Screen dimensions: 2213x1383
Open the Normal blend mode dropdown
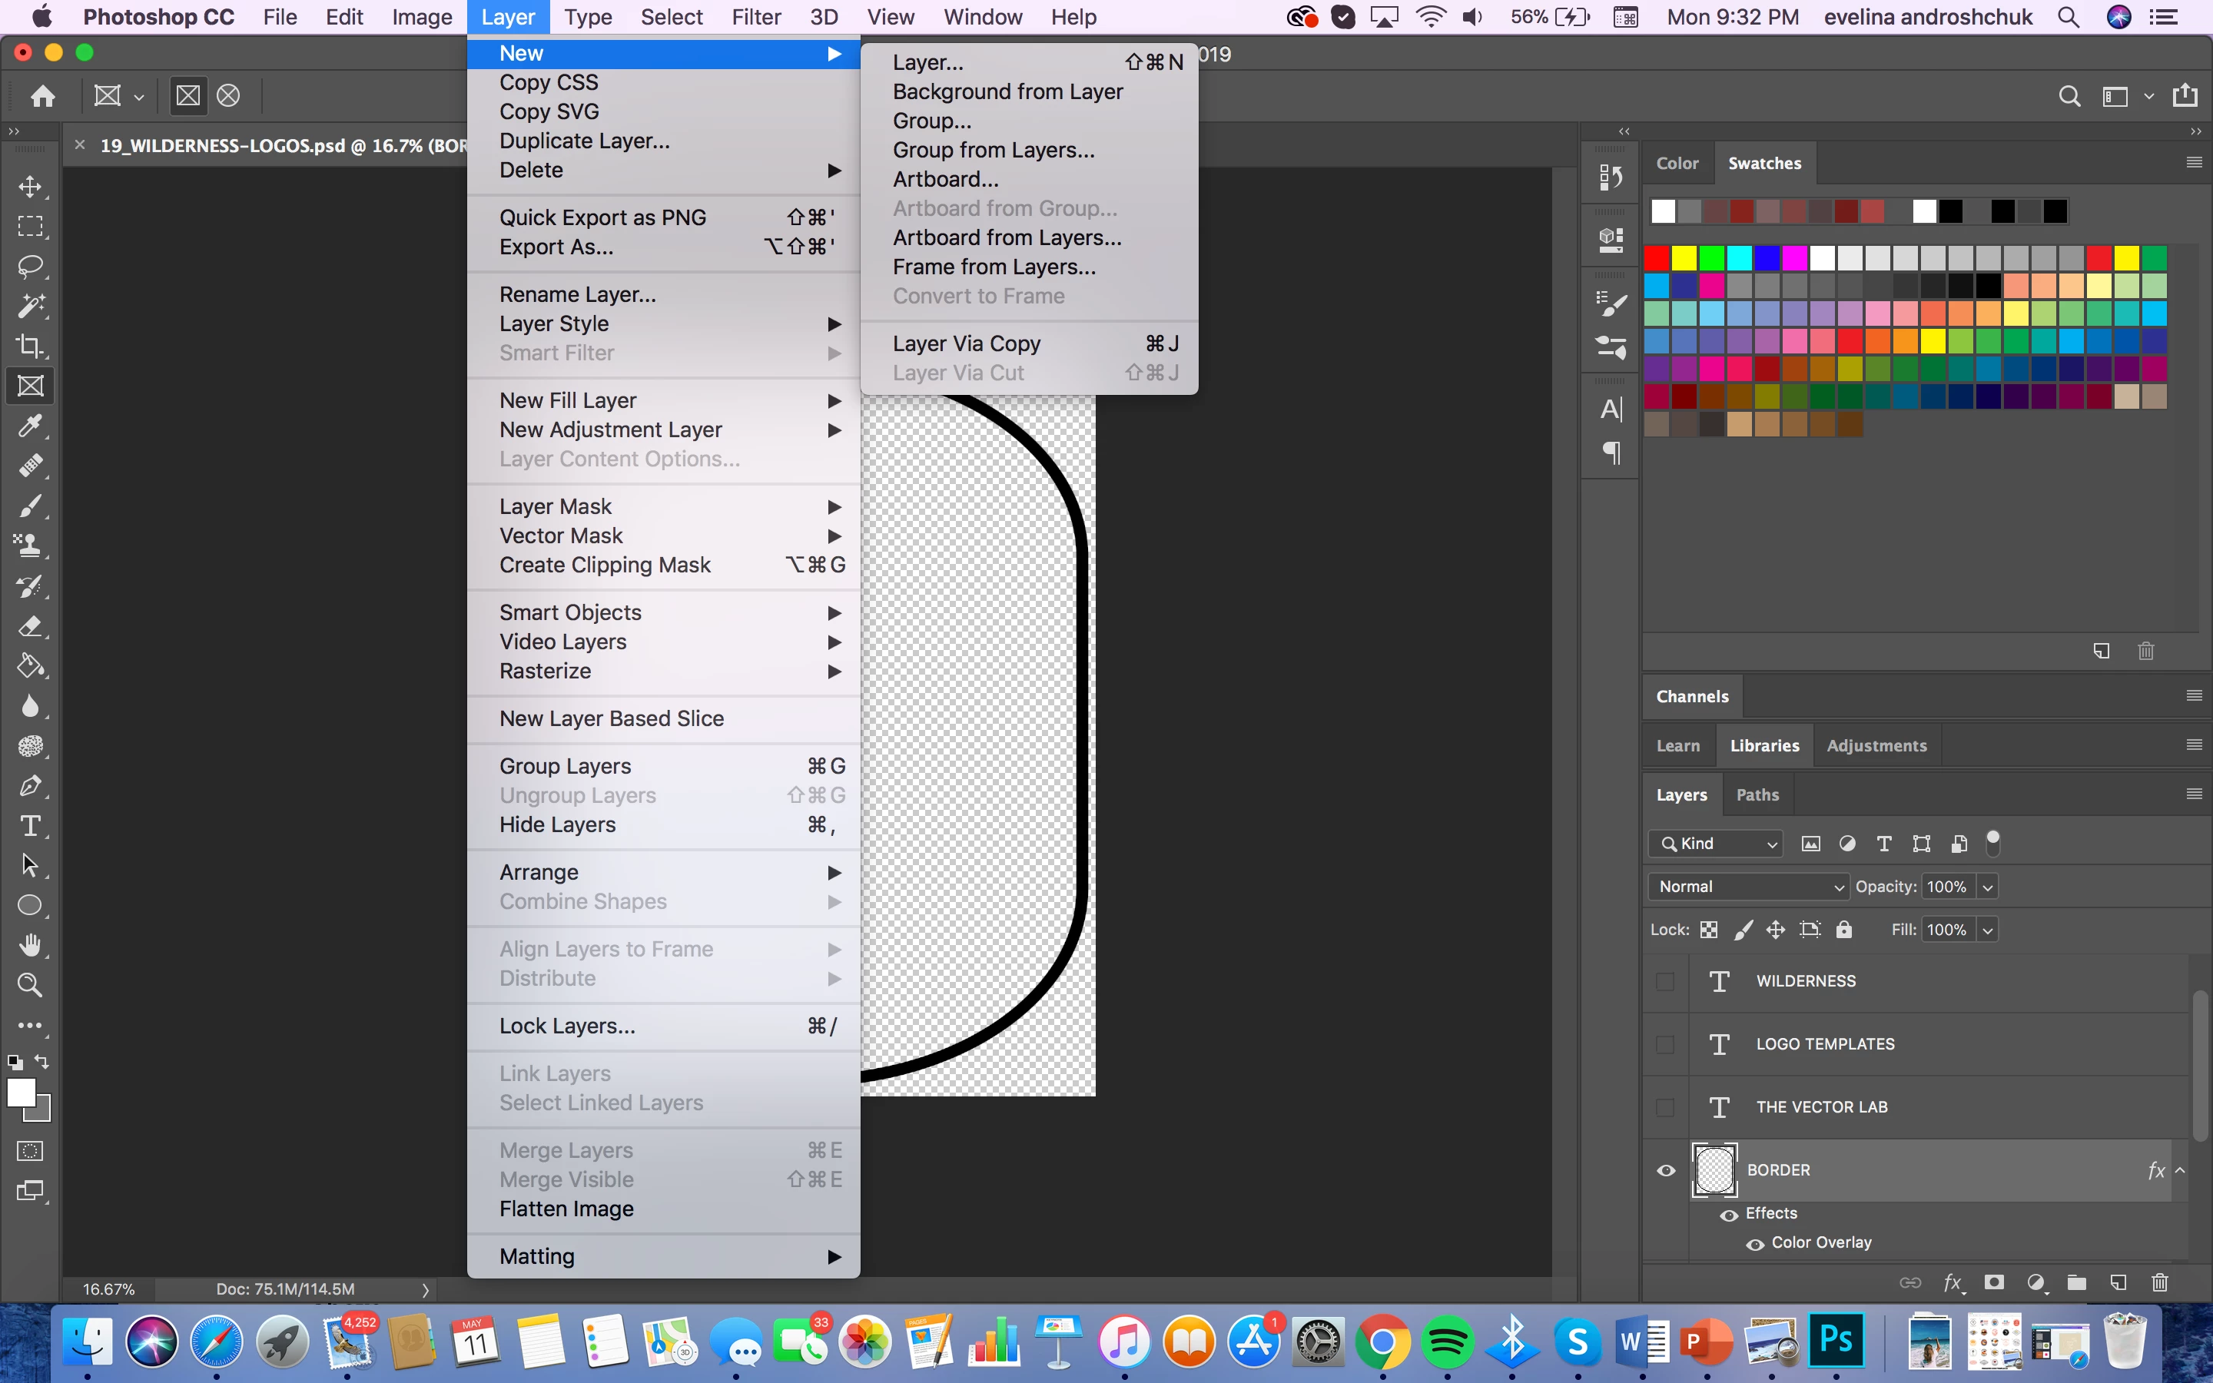(x=1748, y=887)
